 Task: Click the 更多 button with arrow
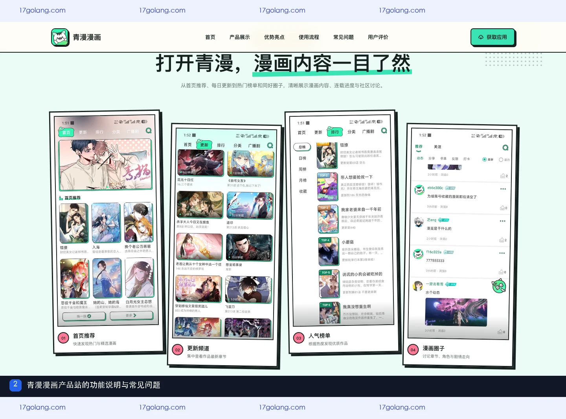coord(131,315)
